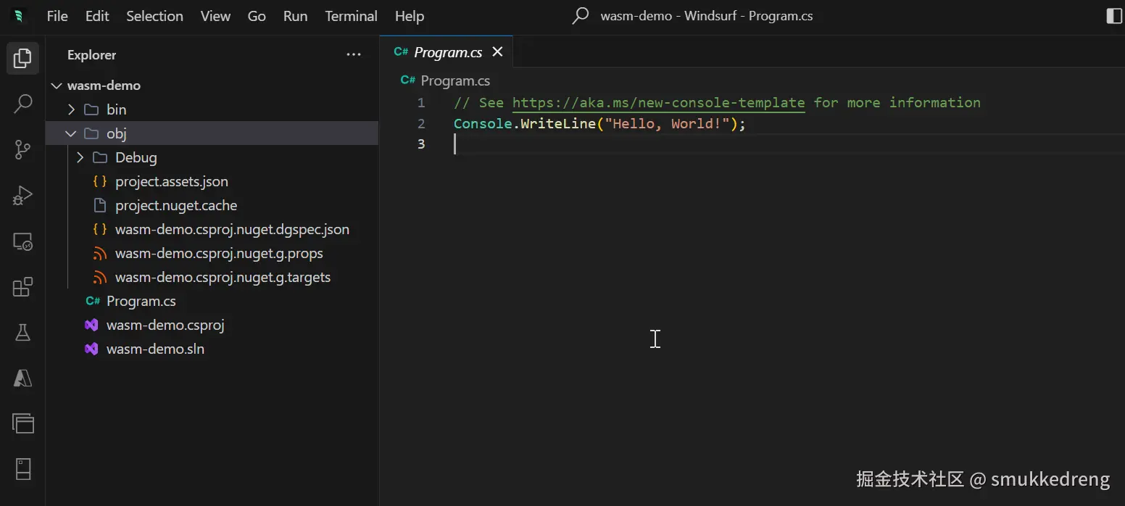Open the Help menu
This screenshot has height=506, width=1125.
tap(410, 16)
